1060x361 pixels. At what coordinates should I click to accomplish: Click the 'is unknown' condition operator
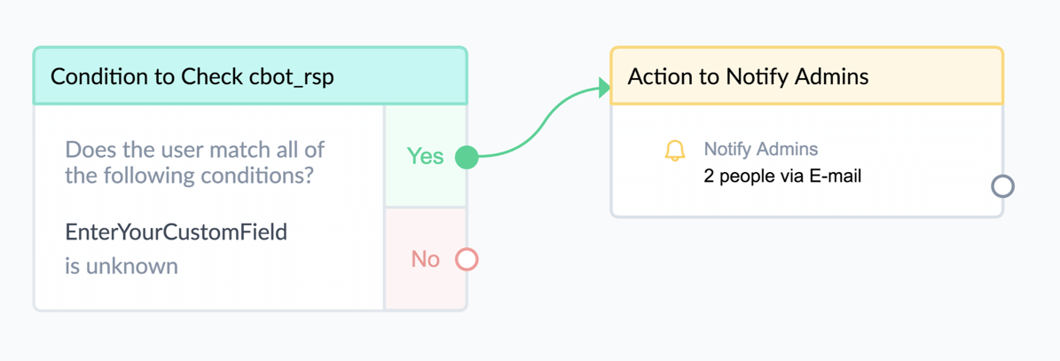[122, 266]
